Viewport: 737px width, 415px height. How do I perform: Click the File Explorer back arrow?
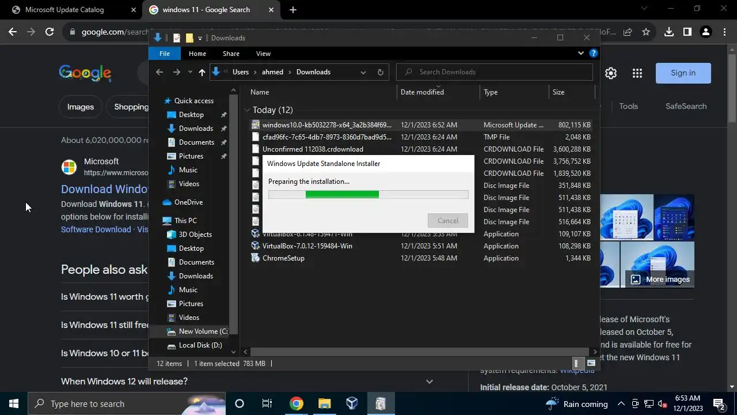pyautogui.click(x=159, y=72)
